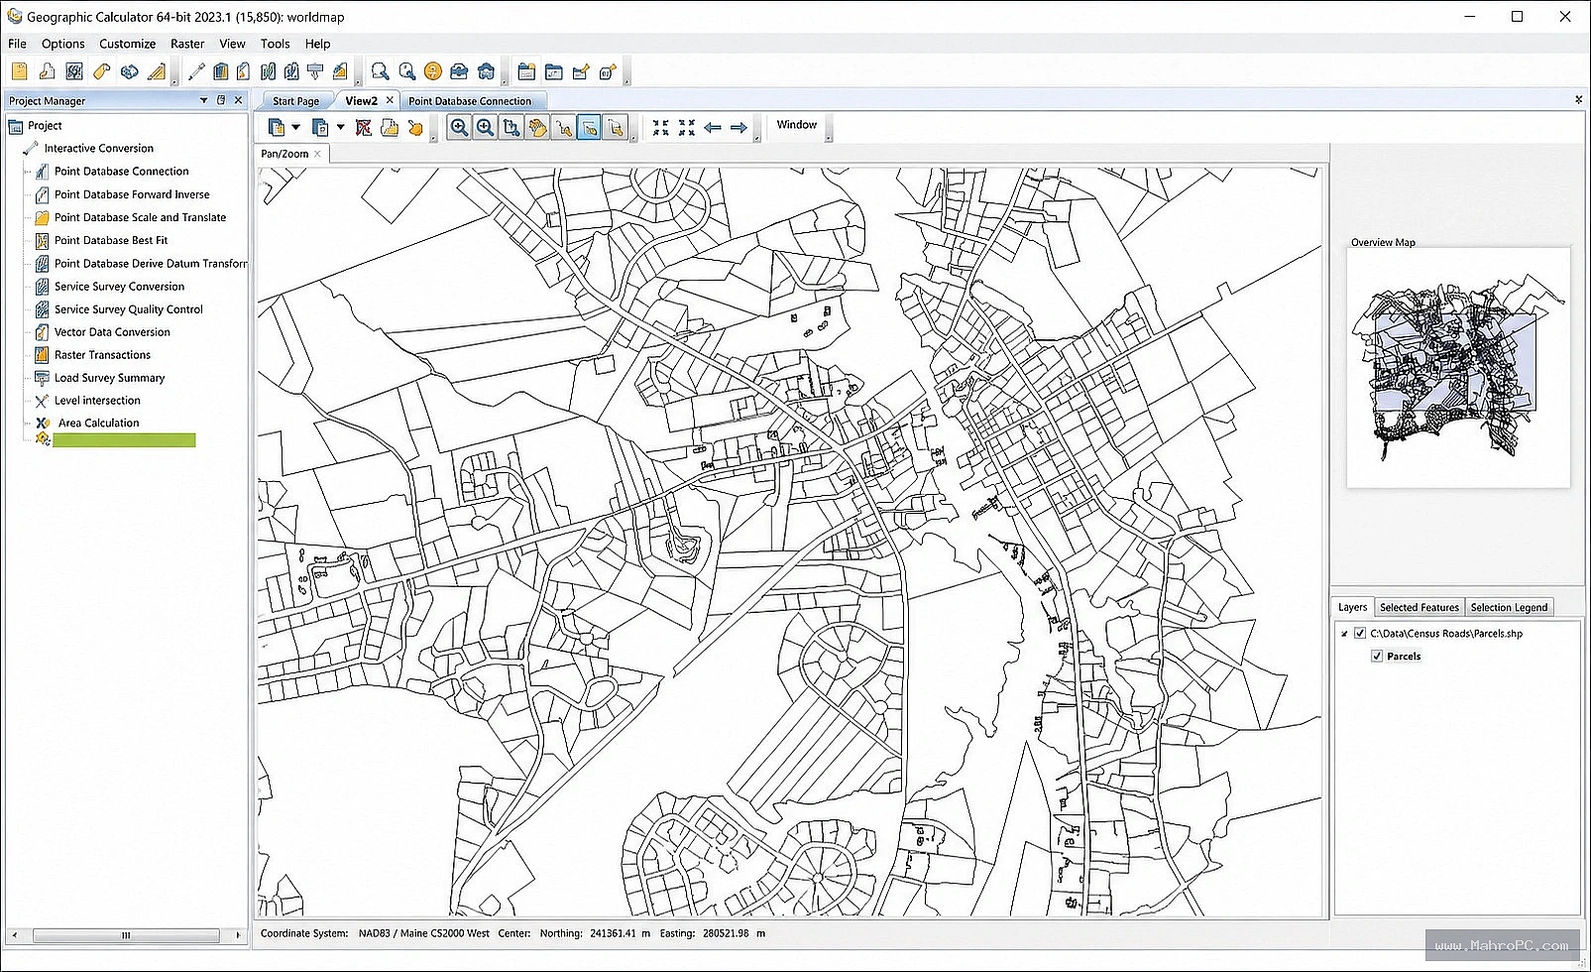Open the Tools menu
This screenshot has width=1591, height=972.
[275, 44]
